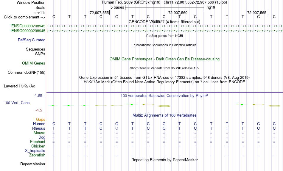Click the OMIM Genes track label
Screen dimensions: 283x171
coord(34,63)
